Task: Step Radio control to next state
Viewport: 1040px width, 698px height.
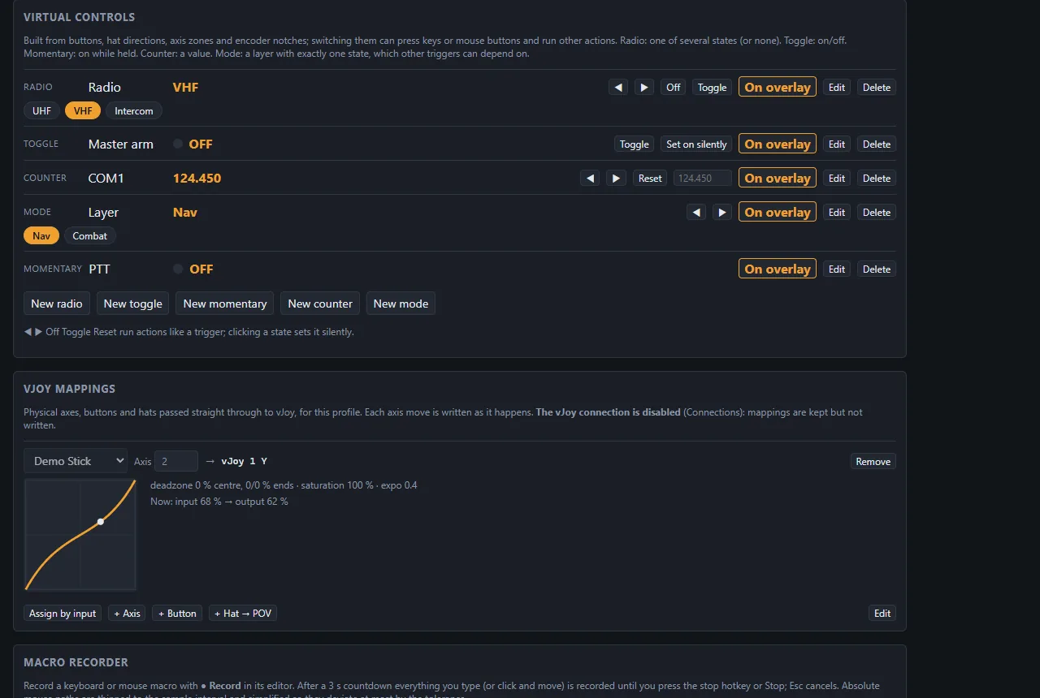Action: 644,87
